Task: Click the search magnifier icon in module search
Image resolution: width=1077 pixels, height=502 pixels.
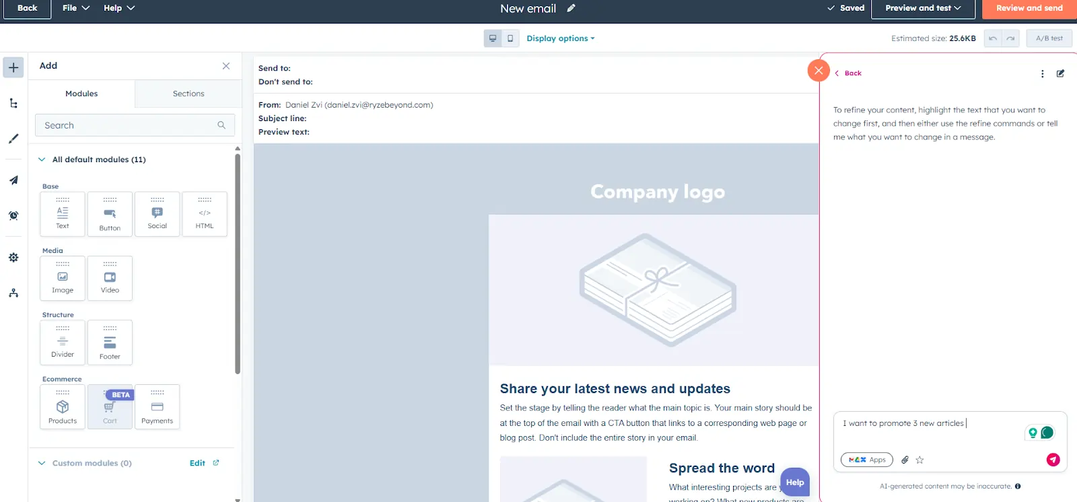Action: click(221, 125)
